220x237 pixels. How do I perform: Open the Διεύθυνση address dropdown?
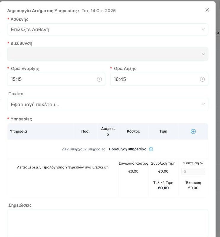point(108,54)
